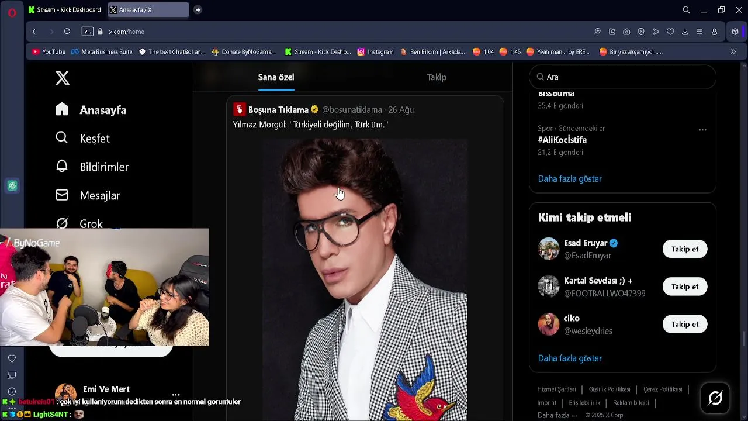The image size is (748, 421).
Task: Click the X logo in sidebar
Action: tap(63, 78)
